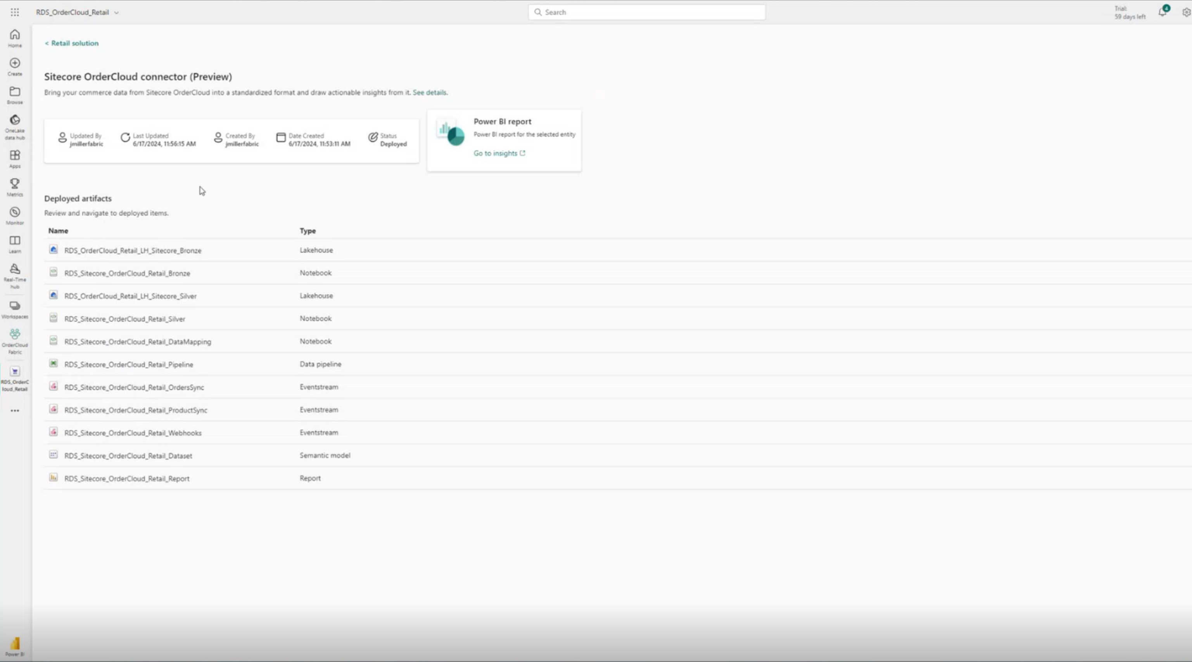Click the 'Report' type cell
This screenshot has height=662, width=1192.
310,478
